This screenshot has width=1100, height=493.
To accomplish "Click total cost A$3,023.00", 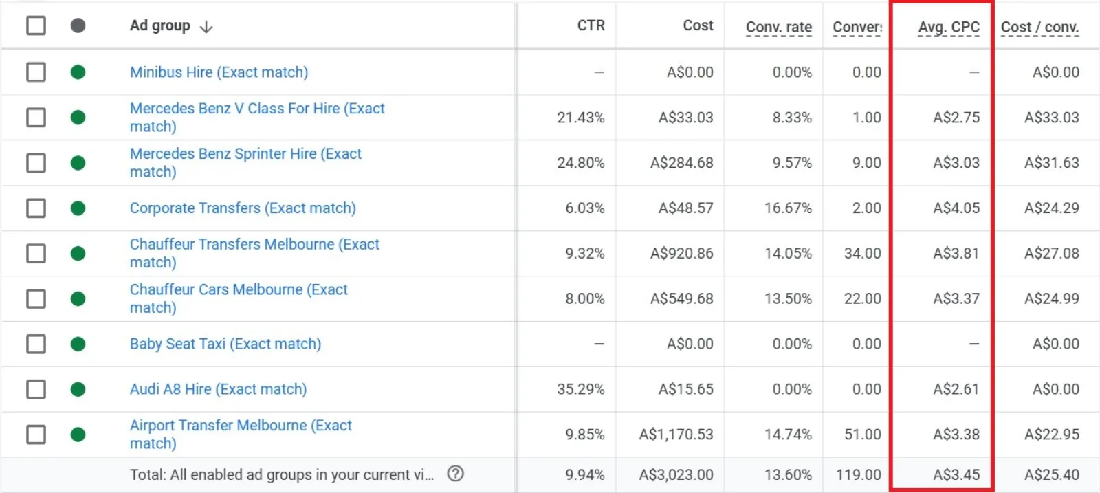I will click(x=676, y=474).
